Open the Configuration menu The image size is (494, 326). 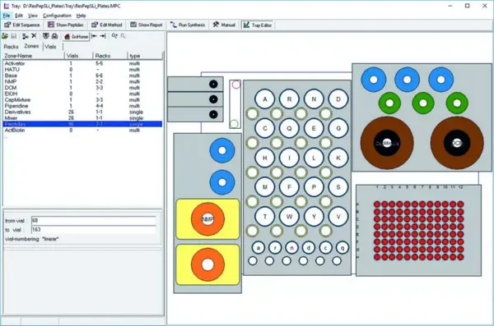[57, 16]
